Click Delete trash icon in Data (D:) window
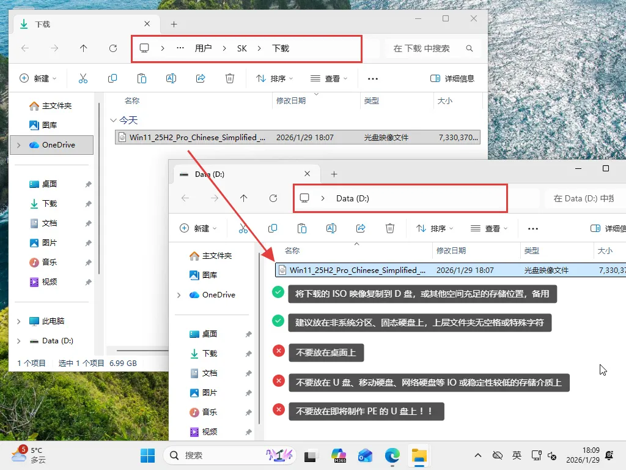Screen dimensions: 626x470 390,228
